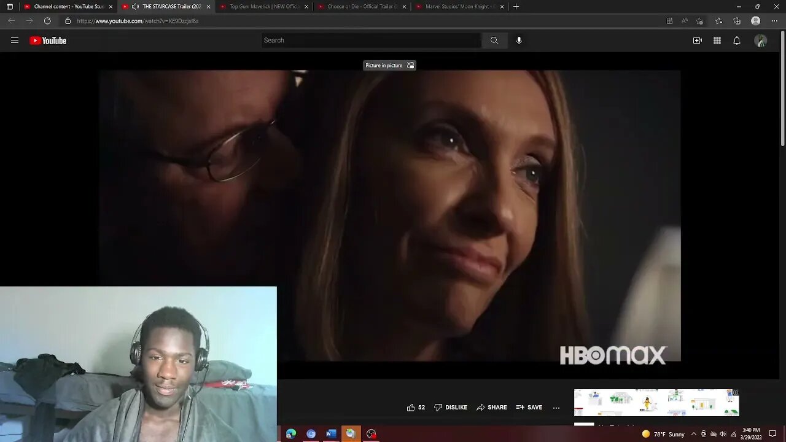Click the DISLIKE button
The height and width of the screenshot is (442, 786).
click(x=451, y=408)
